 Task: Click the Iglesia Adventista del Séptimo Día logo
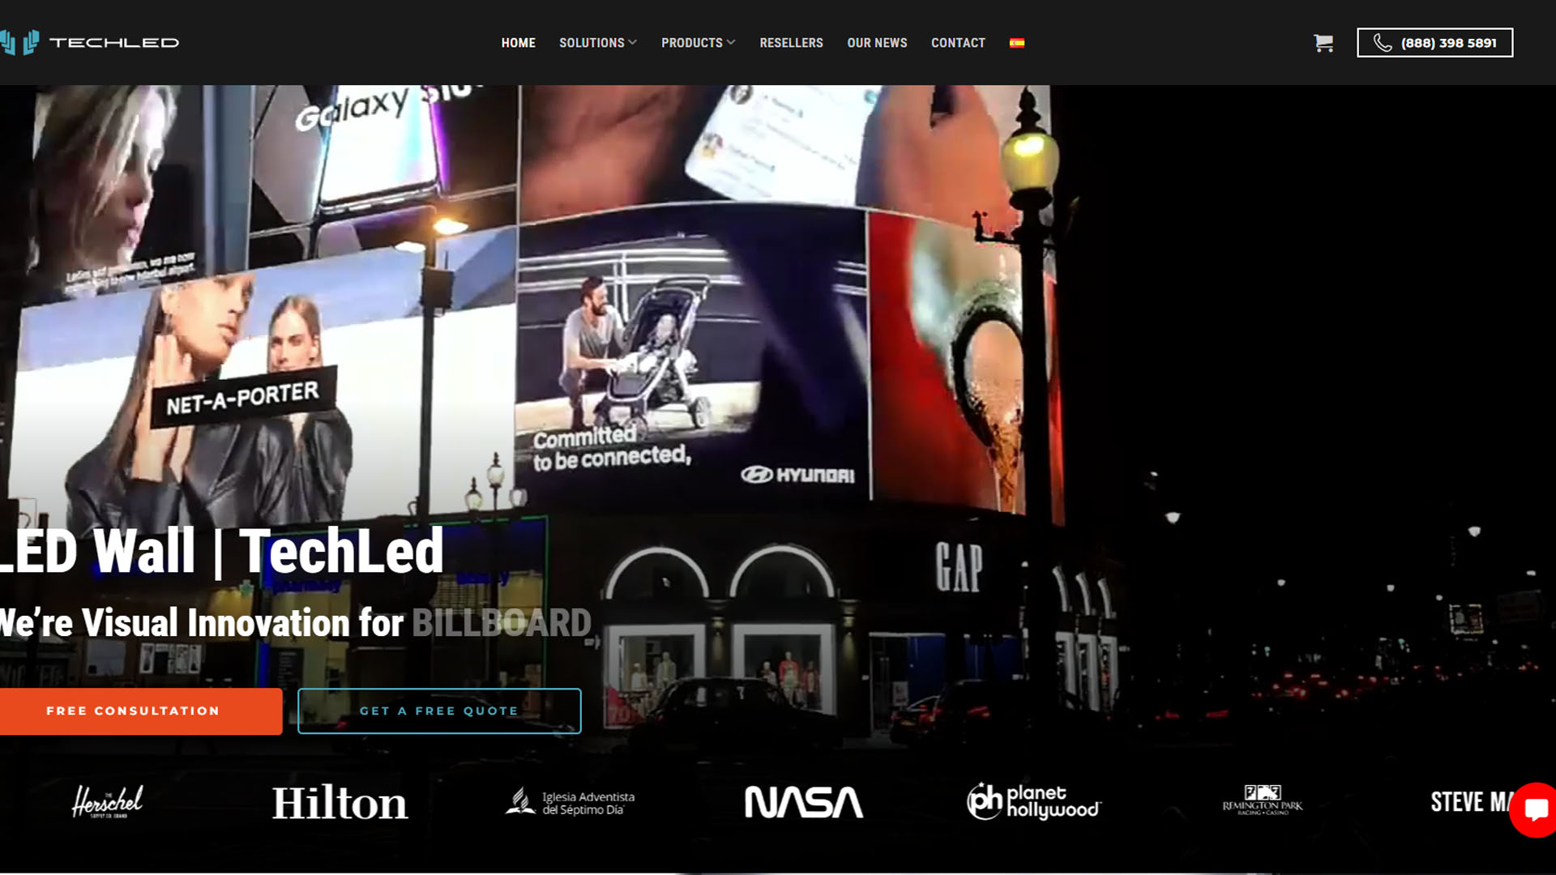click(570, 802)
